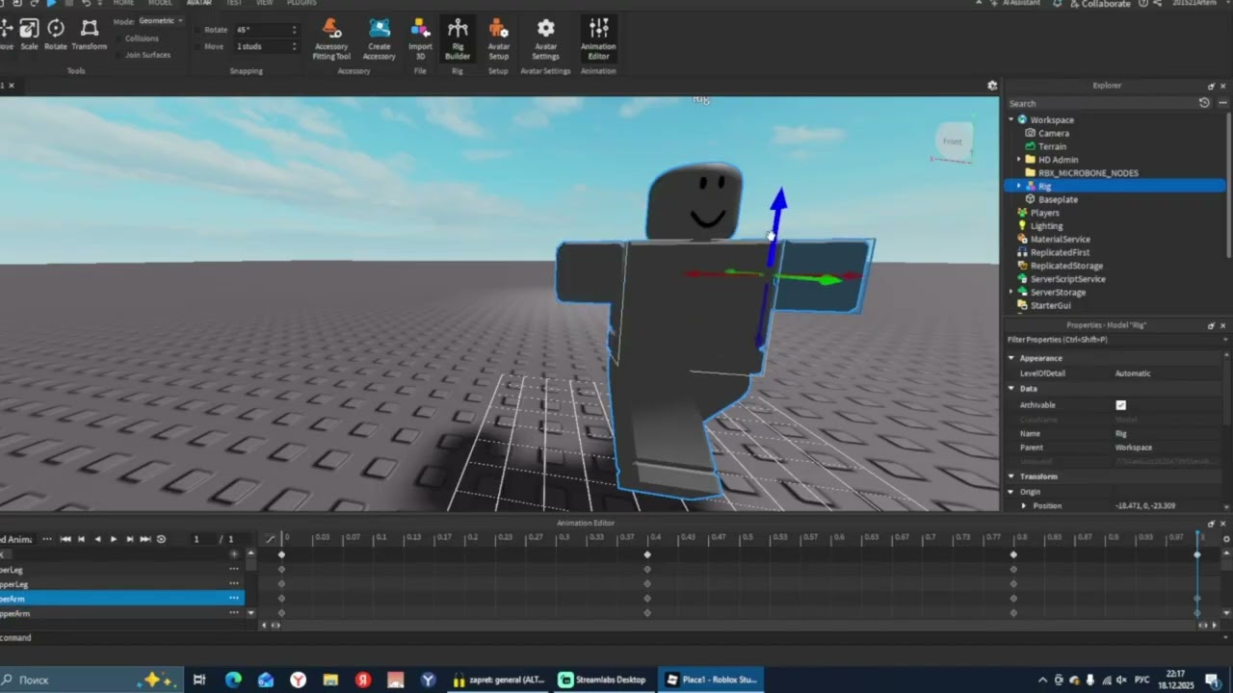Image resolution: width=1233 pixels, height=693 pixels.
Task: Select the Transform tool
Action: click(x=90, y=34)
